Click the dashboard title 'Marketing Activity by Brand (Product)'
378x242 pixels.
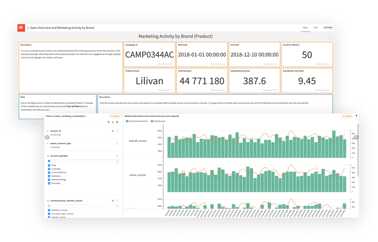point(175,36)
